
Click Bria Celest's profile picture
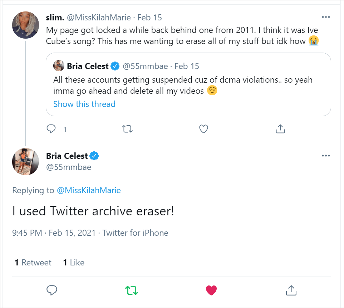pyautogui.click(x=25, y=162)
